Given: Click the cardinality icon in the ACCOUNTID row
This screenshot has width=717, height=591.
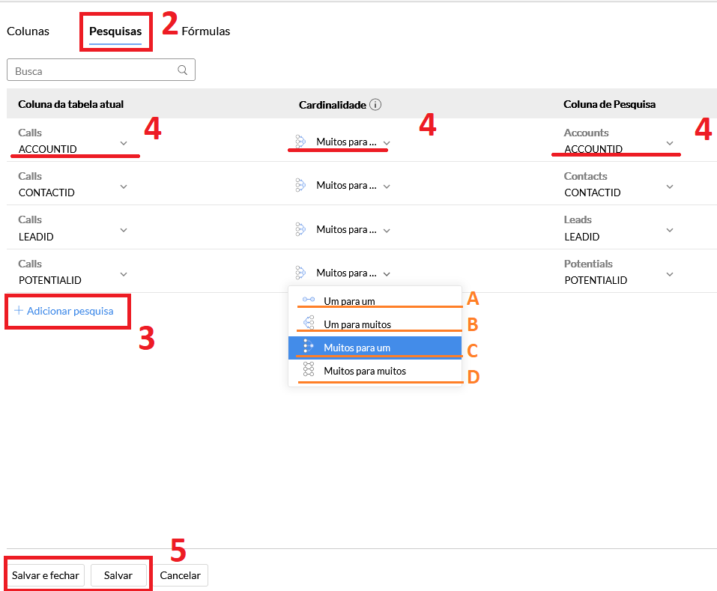Looking at the screenshot, I should point(300,142).
